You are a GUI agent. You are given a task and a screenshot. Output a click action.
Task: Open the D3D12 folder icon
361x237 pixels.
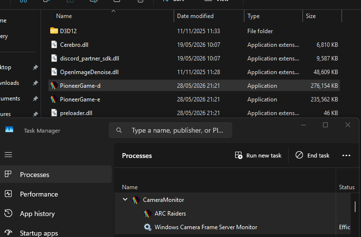click(54, 31)
